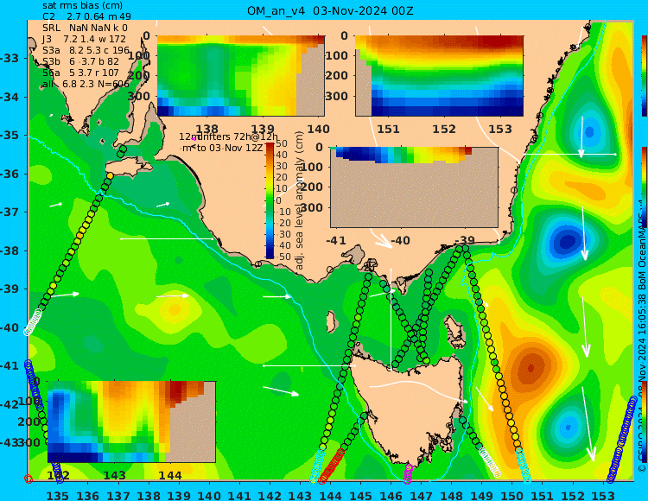648x501 pixels.
Task: Click the '146' longitude axis label
Action: tap(391, 495)
